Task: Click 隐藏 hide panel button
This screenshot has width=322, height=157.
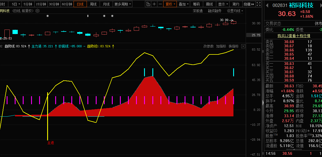Action: (x=249, y=4)
